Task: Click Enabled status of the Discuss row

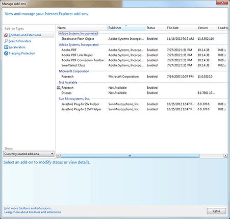Action: coord(152,93)
